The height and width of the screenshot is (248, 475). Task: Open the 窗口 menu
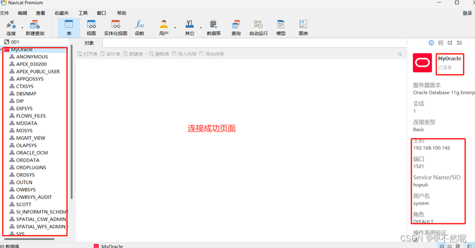click(x=101, y=13)
